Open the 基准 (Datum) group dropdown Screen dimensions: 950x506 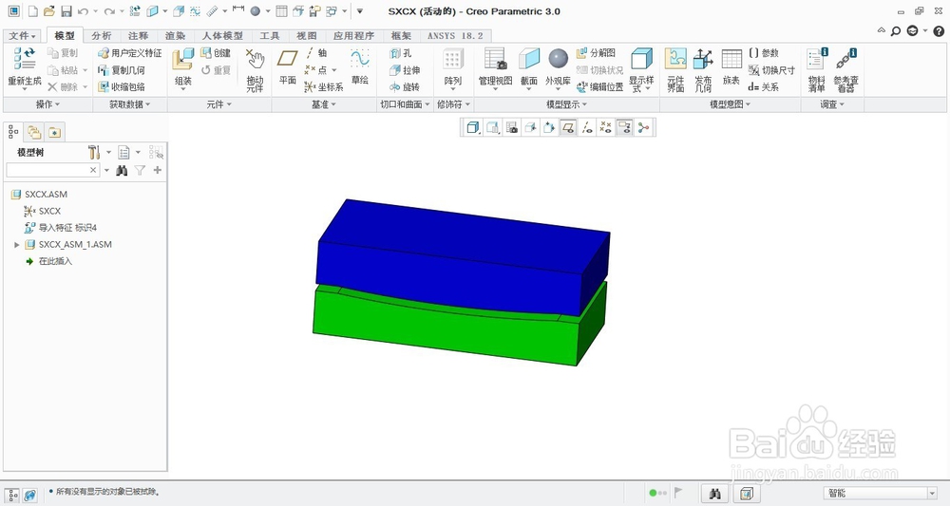point(324,104)
